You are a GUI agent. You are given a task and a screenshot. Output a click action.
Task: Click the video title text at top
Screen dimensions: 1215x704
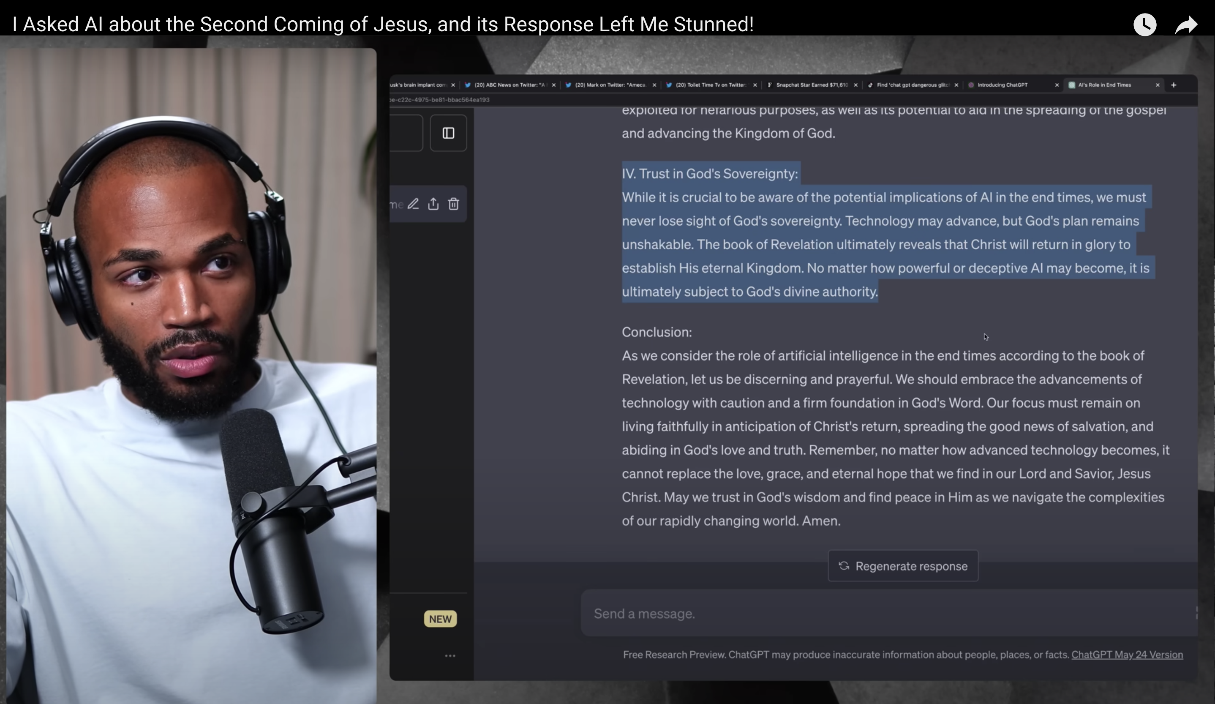(383, 24)
